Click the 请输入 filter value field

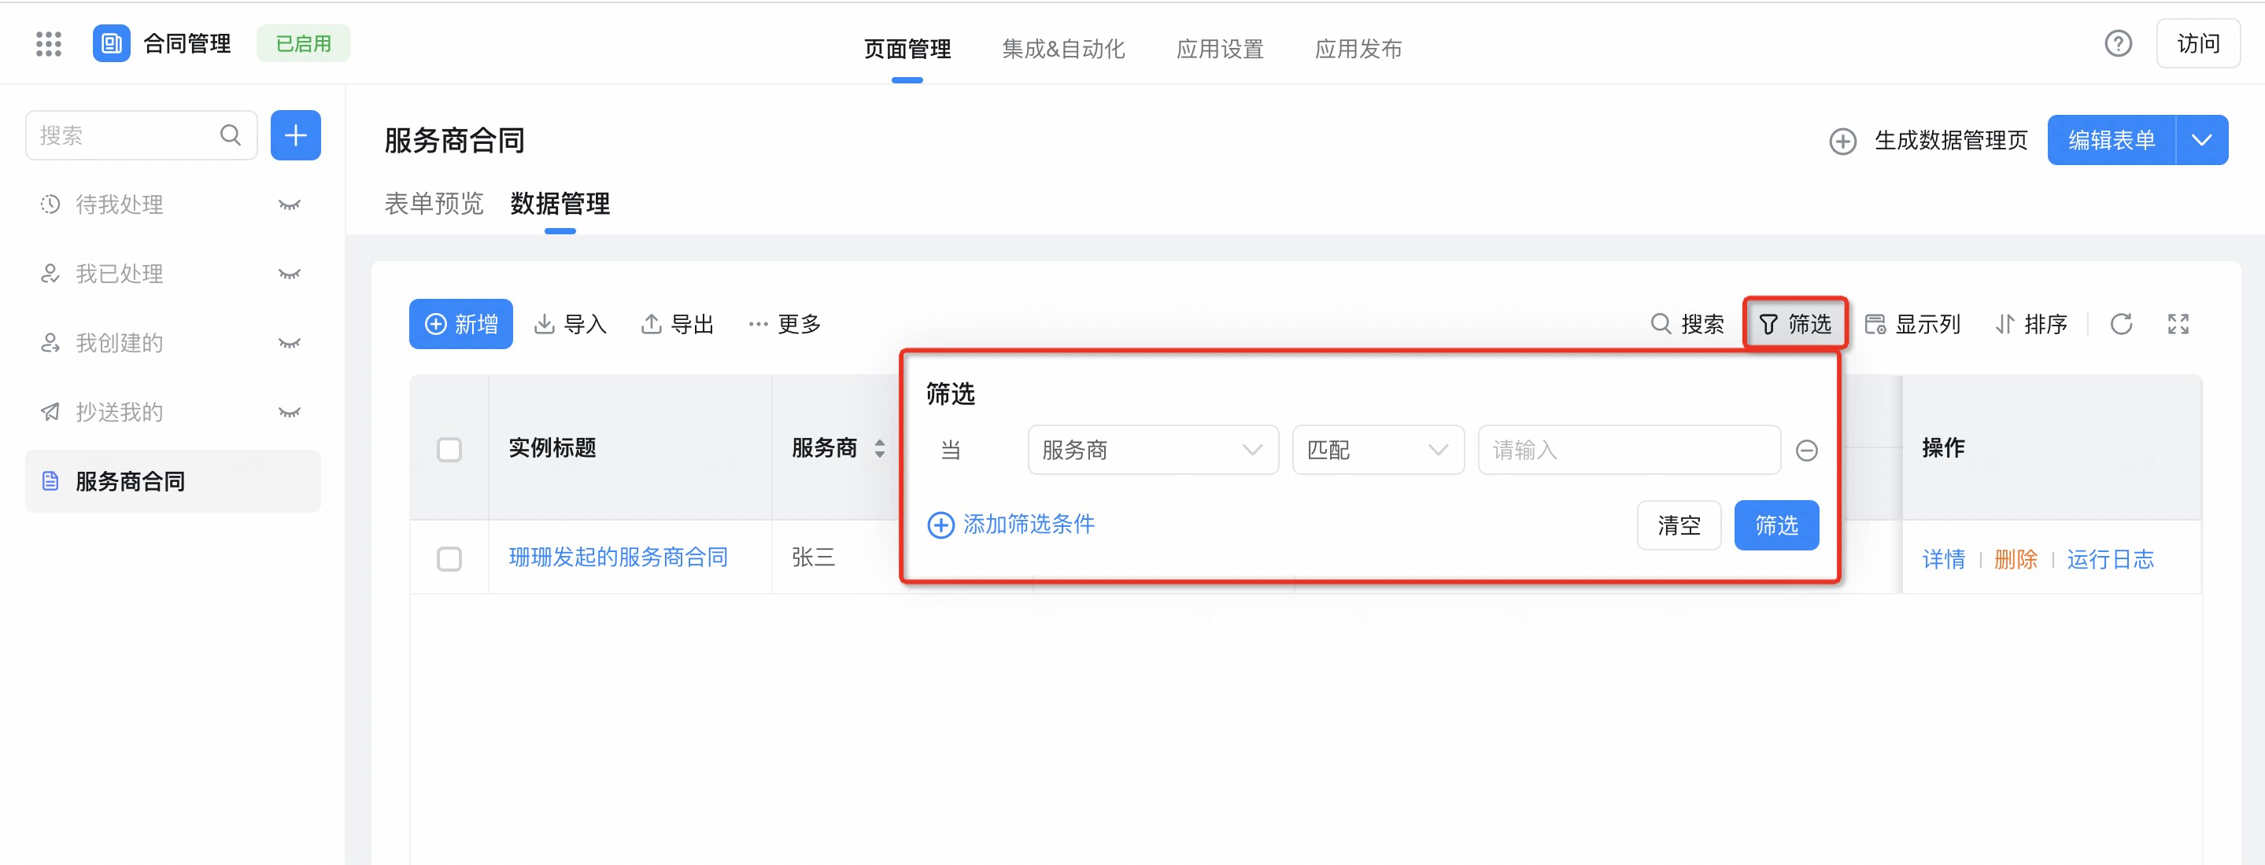(1629, 451)
